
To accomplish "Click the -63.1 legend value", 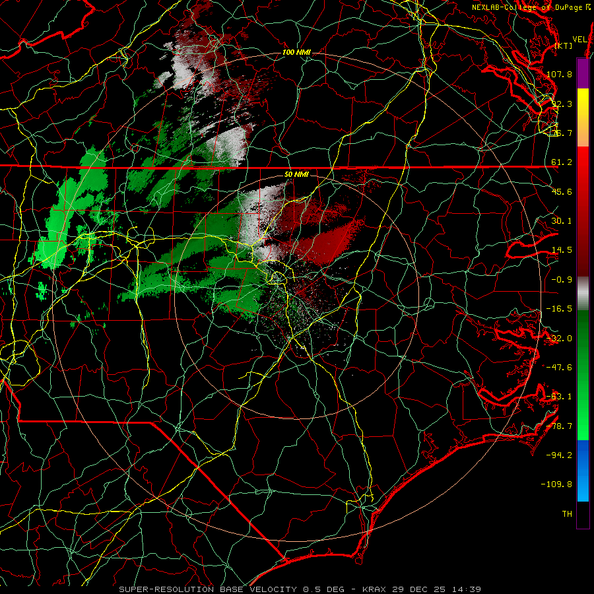I will pos(559,397).
